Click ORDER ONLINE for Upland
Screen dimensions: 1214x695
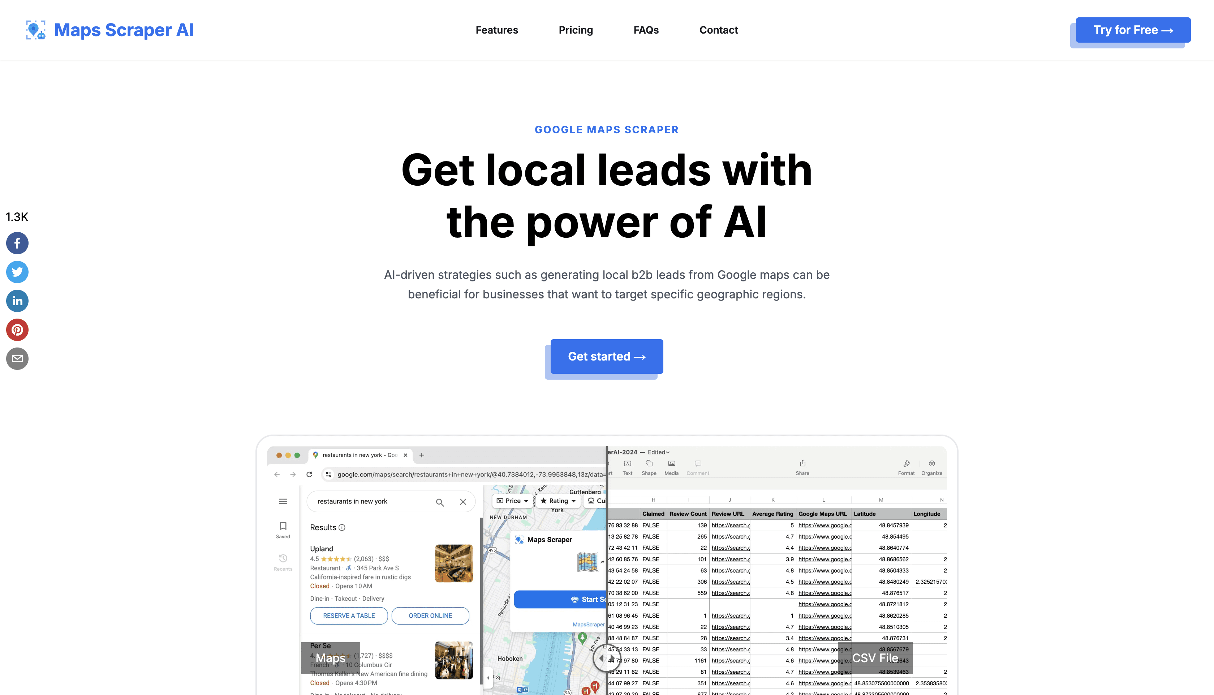coord(430,616)
